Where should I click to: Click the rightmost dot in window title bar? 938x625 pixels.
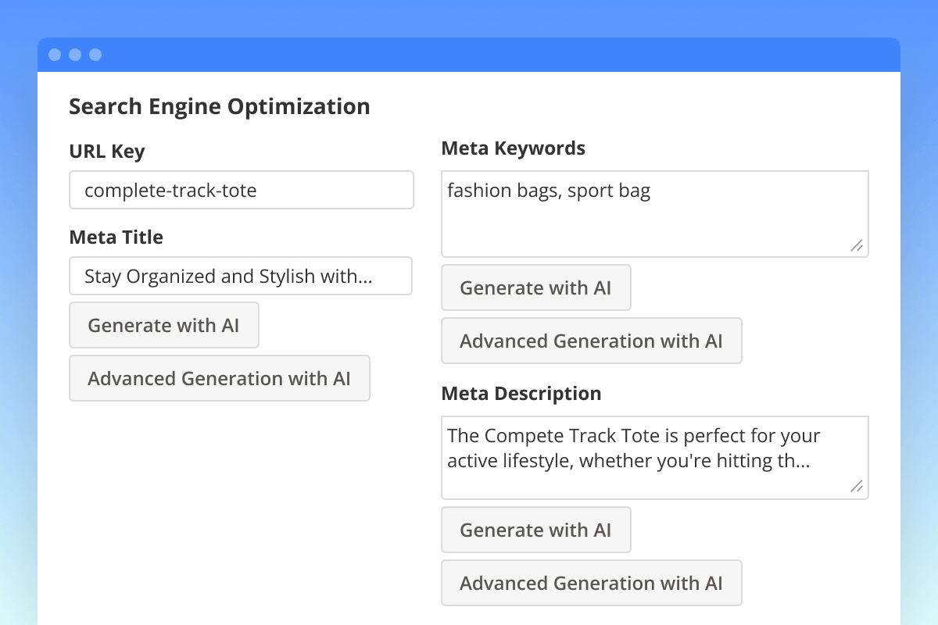click(x=95, y=55)
